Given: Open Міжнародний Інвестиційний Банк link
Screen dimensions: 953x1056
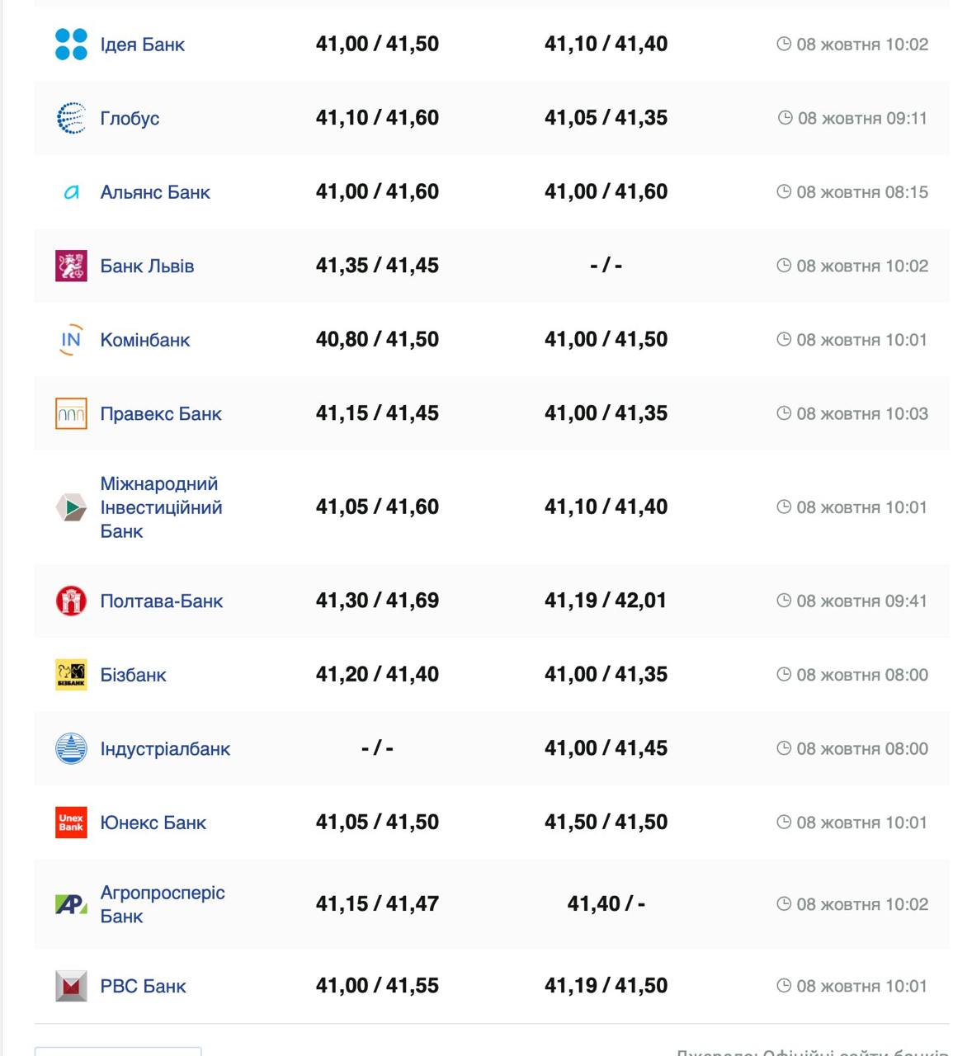Looking at the screenshot, I should tap(161, 507).
